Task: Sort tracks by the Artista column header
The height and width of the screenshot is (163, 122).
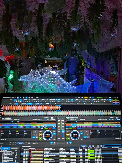Action: [61, 148]
